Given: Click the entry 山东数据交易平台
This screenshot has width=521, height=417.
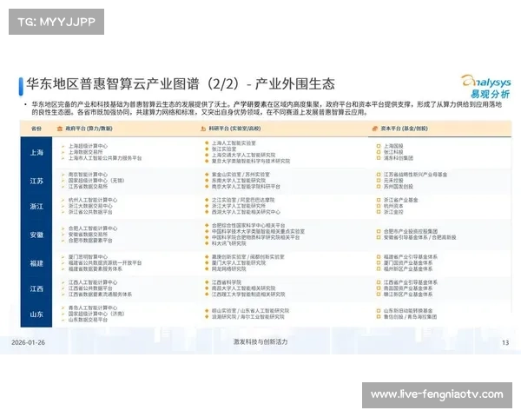Looking at the screenshot, I should (88, 320).
